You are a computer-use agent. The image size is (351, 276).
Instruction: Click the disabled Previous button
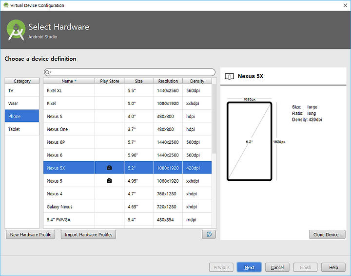pyautogui.click(x=221, y=267)
